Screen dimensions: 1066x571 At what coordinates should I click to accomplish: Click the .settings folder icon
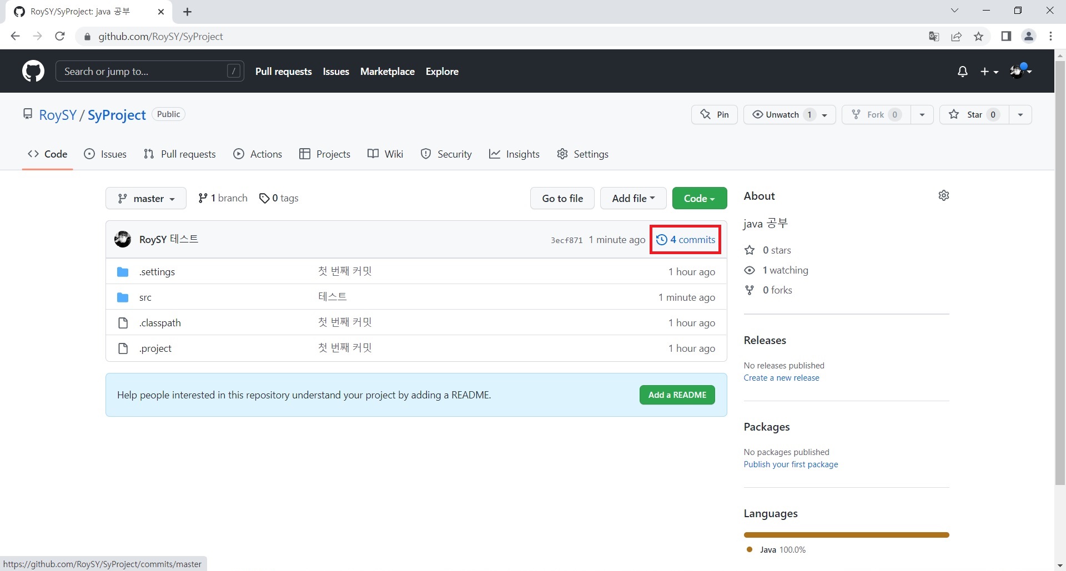[123, 272]
